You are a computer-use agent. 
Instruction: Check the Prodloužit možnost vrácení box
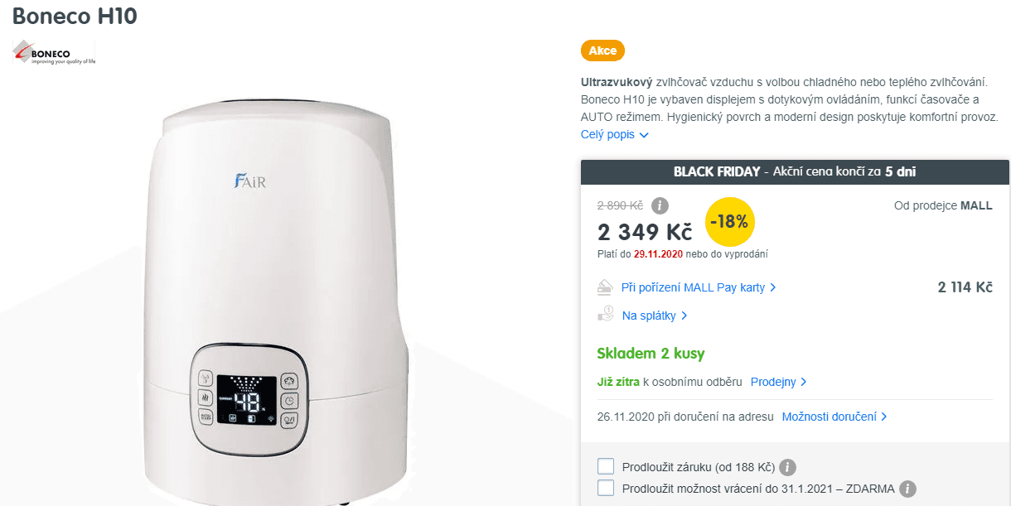pyautogui.click(x=606, y=488)
